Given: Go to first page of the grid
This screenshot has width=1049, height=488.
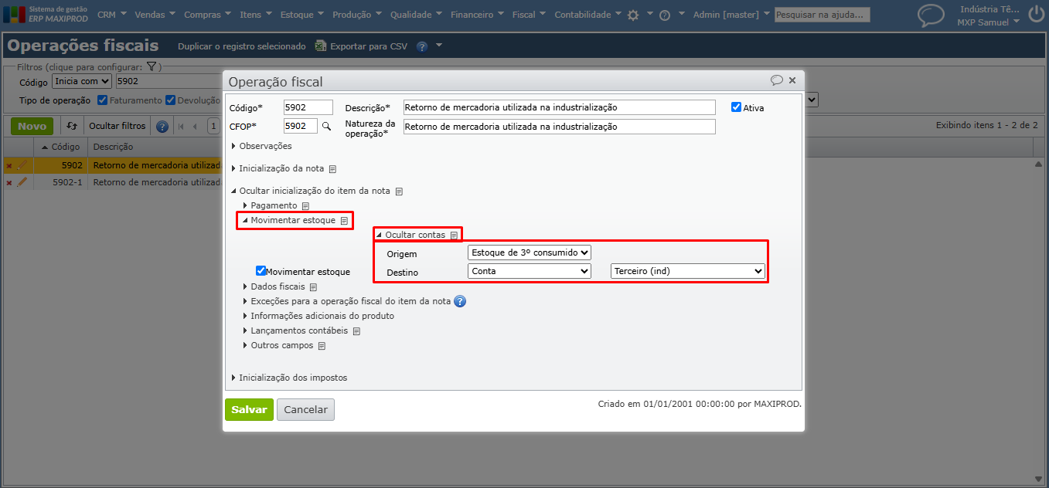Looking at the screenshot, I should click(180, 126).
